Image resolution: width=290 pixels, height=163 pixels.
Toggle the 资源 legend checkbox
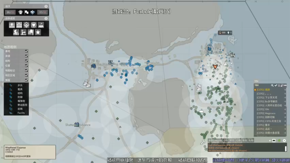click(x=26, y=56)
